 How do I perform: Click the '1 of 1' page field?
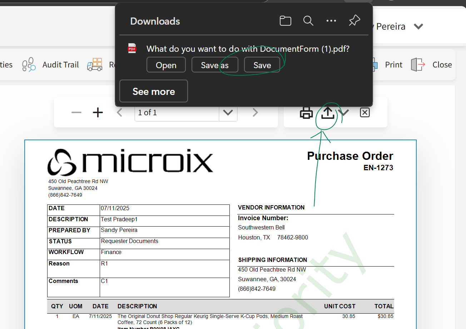point(177,113)
